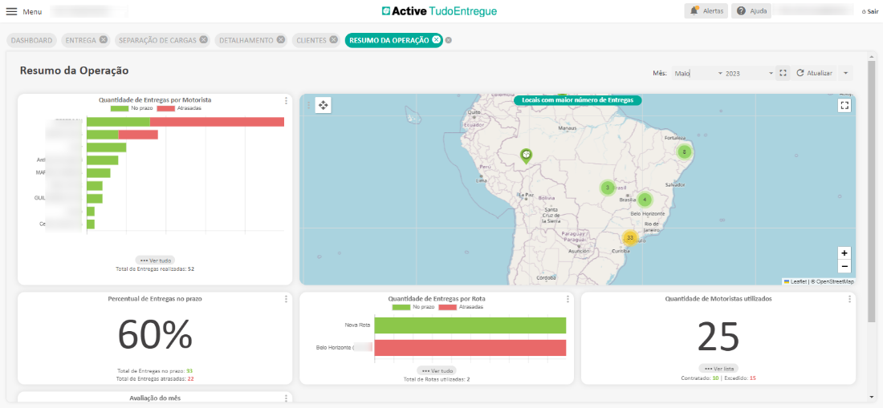Click Sair to log out
This screenshot has height=408, width=883.
pyautogui.click(x=870, y=11)
